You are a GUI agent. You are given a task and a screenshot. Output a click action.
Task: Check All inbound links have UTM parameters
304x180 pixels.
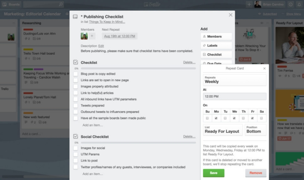[x=76, y=99]
